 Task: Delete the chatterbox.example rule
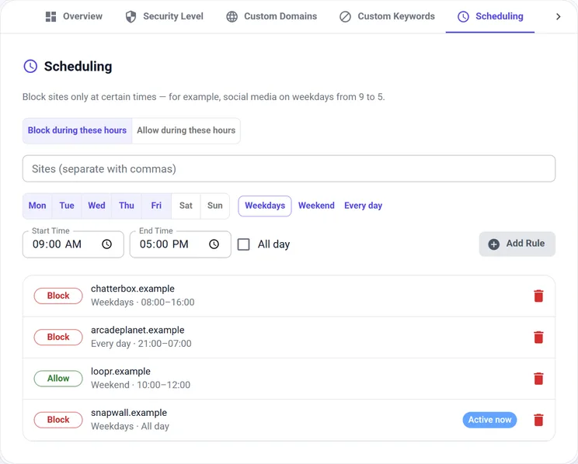click(x=538, y=296)
